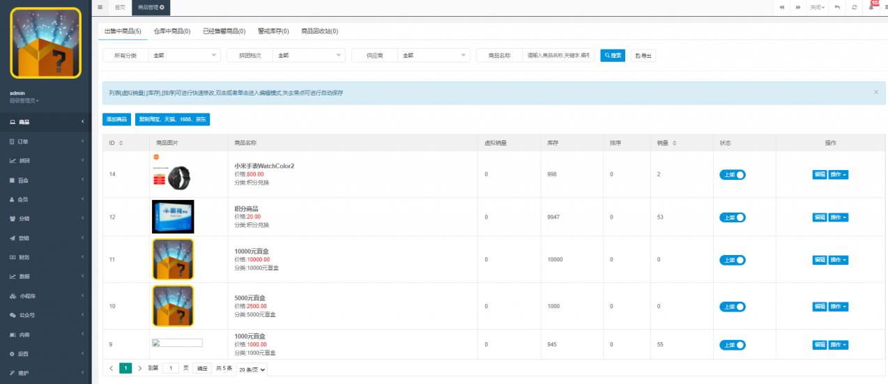Screen dimensions: 888x384
Task: Close the 商品管理 tab via its X icon
Action: tap(162, 7)
